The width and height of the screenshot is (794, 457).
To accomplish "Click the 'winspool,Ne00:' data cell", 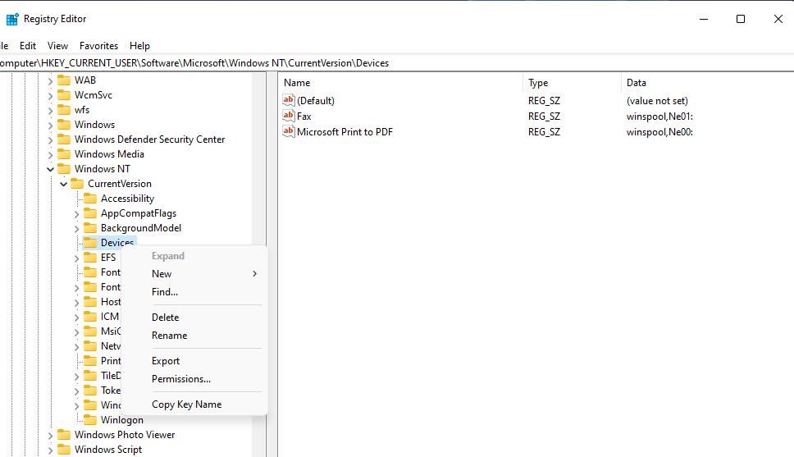I will (x=659, y=132).
